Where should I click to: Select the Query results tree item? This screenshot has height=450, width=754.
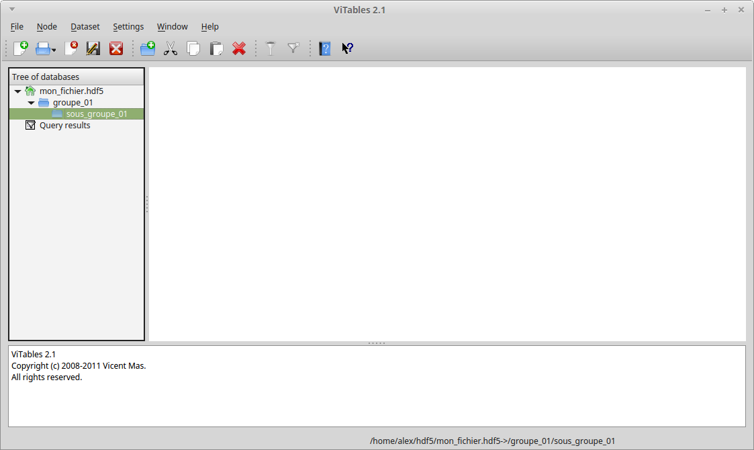pyautogui.click(x=64, y=126)
